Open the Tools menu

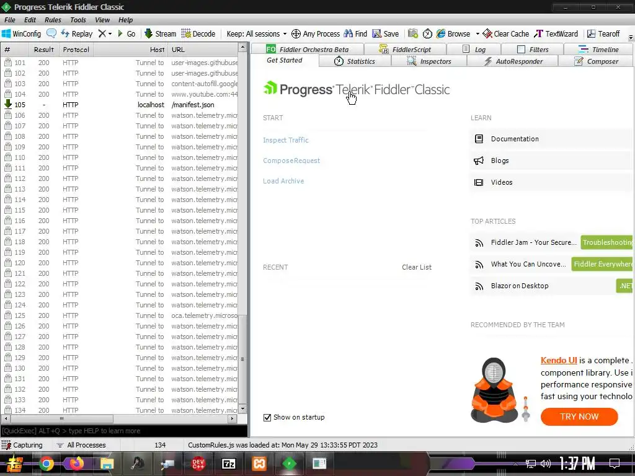(x=78, y=20)
